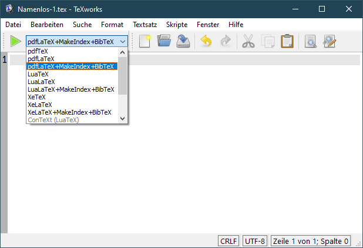Pick the pdfTeX engine option
This screenshot has width=363, height=248.
coord(38,52)
